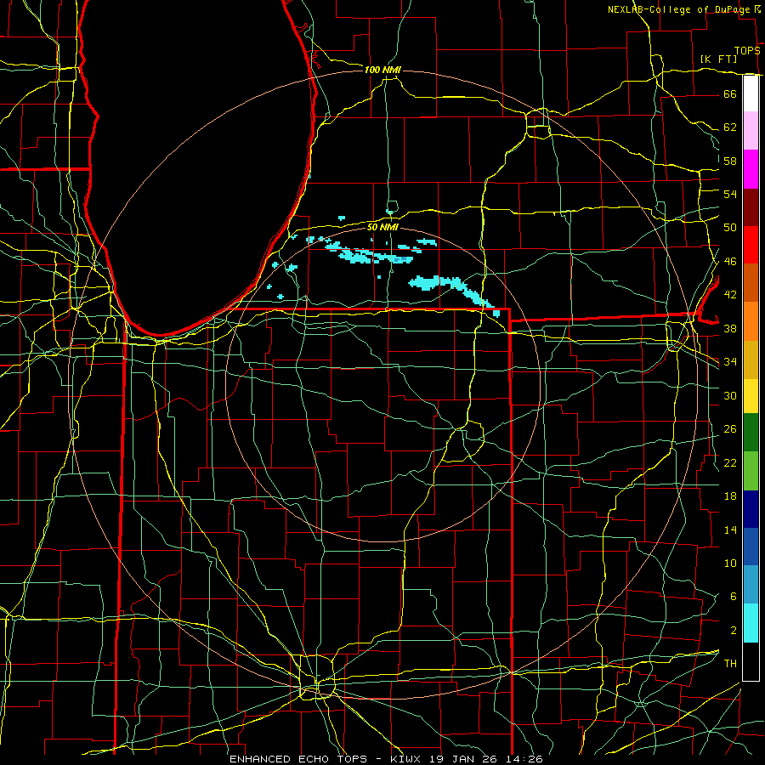Click the bright red swatch between 46 and 50
Viewport: 765px width, 765px height.
click(751, 245)
